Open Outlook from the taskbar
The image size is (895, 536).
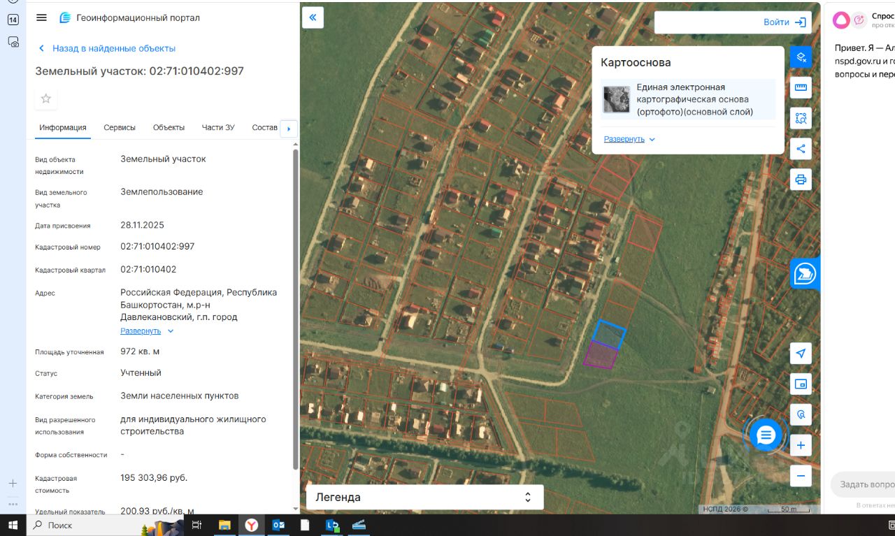pos(278,525)
